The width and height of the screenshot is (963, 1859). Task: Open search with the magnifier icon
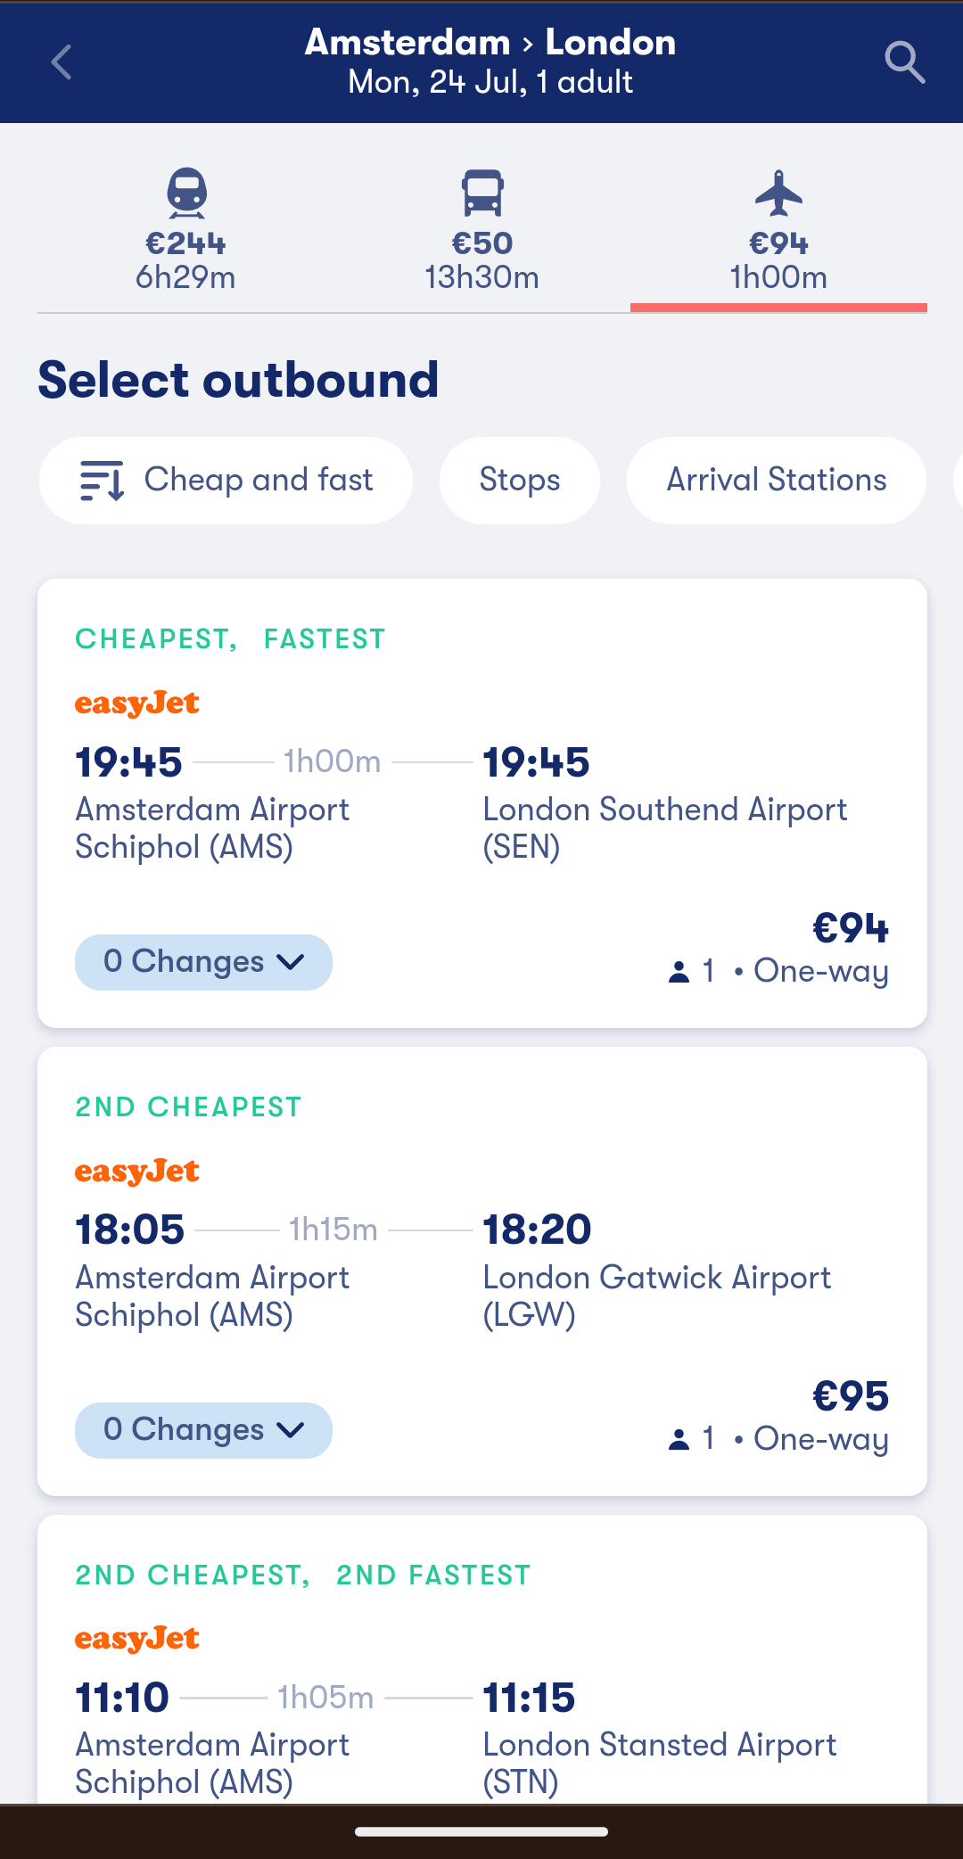pyautogui.click(x=904, y=62)
